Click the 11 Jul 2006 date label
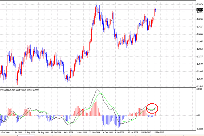The width and height of the screenshot is (204, 136). coord(17,133)
